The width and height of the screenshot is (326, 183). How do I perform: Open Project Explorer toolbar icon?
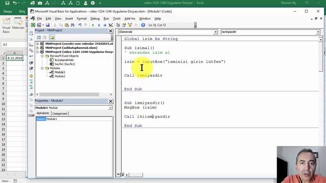[118, 25]
